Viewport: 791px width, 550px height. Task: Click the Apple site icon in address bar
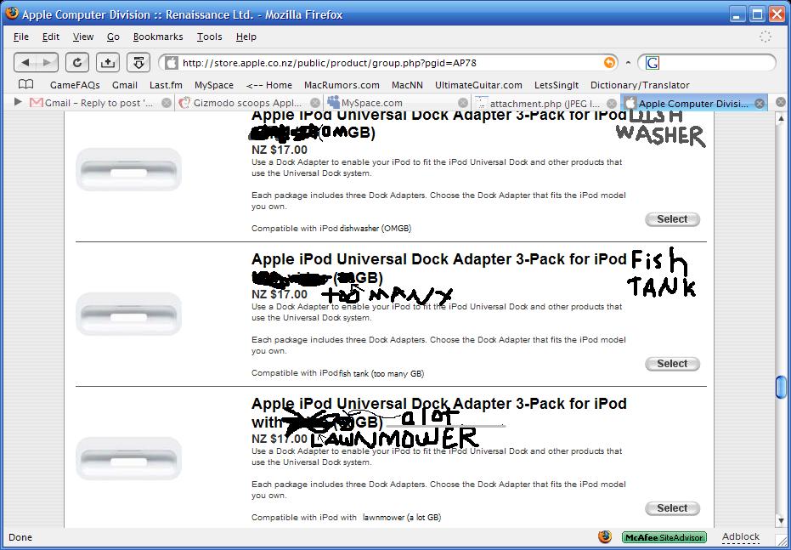click(172, 63)
